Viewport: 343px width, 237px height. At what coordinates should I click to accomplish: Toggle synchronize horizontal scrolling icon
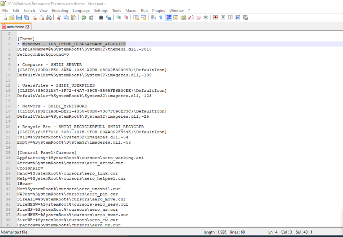pyautogui.click(x=144, y=18)
